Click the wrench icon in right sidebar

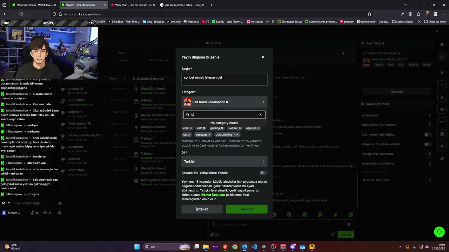[442, 146]
